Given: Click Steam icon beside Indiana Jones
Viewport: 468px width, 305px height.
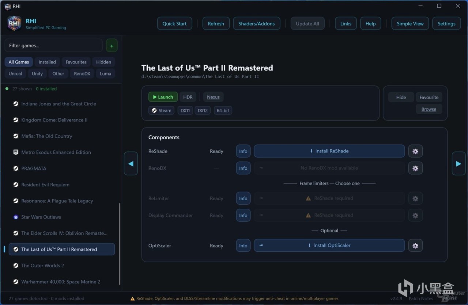Looking at the screenshot, I should [16, 104].
